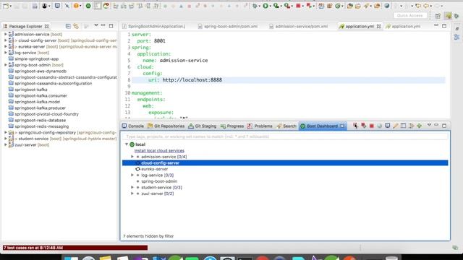Click the green Run button in main toolbar
The image size is (463, 260).
[x=266, y=6]
